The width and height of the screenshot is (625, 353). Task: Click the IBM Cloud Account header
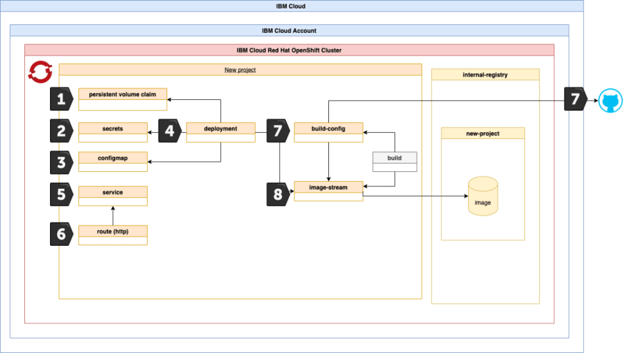point(289,30)
